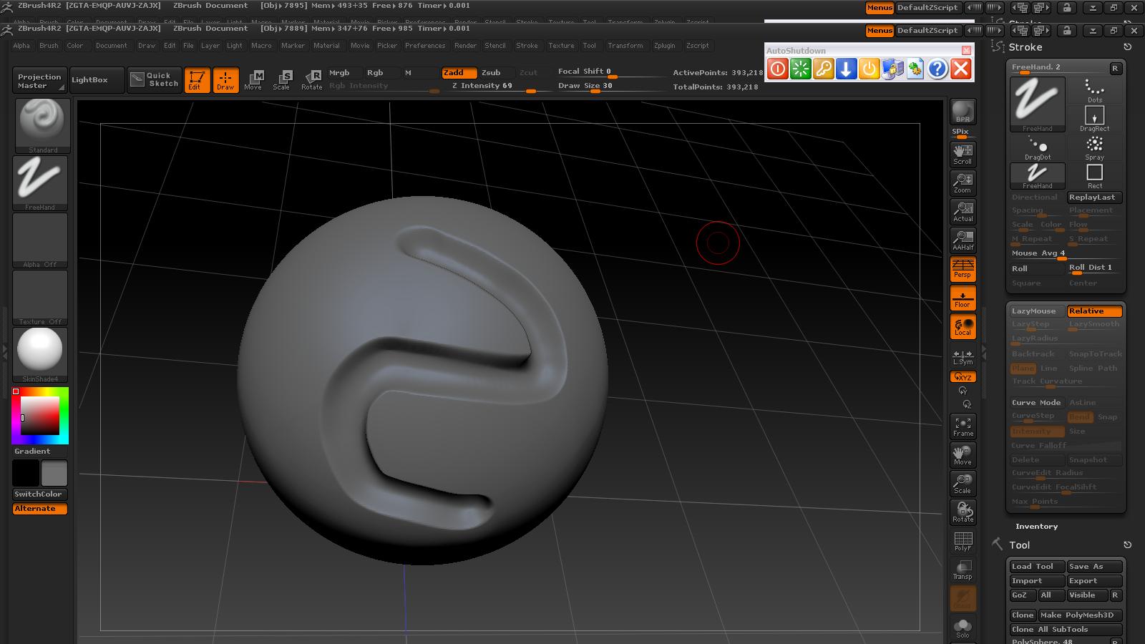Expand the Inventory section
Viewport: 1145px width, 644px height.
coord(1036,527)
